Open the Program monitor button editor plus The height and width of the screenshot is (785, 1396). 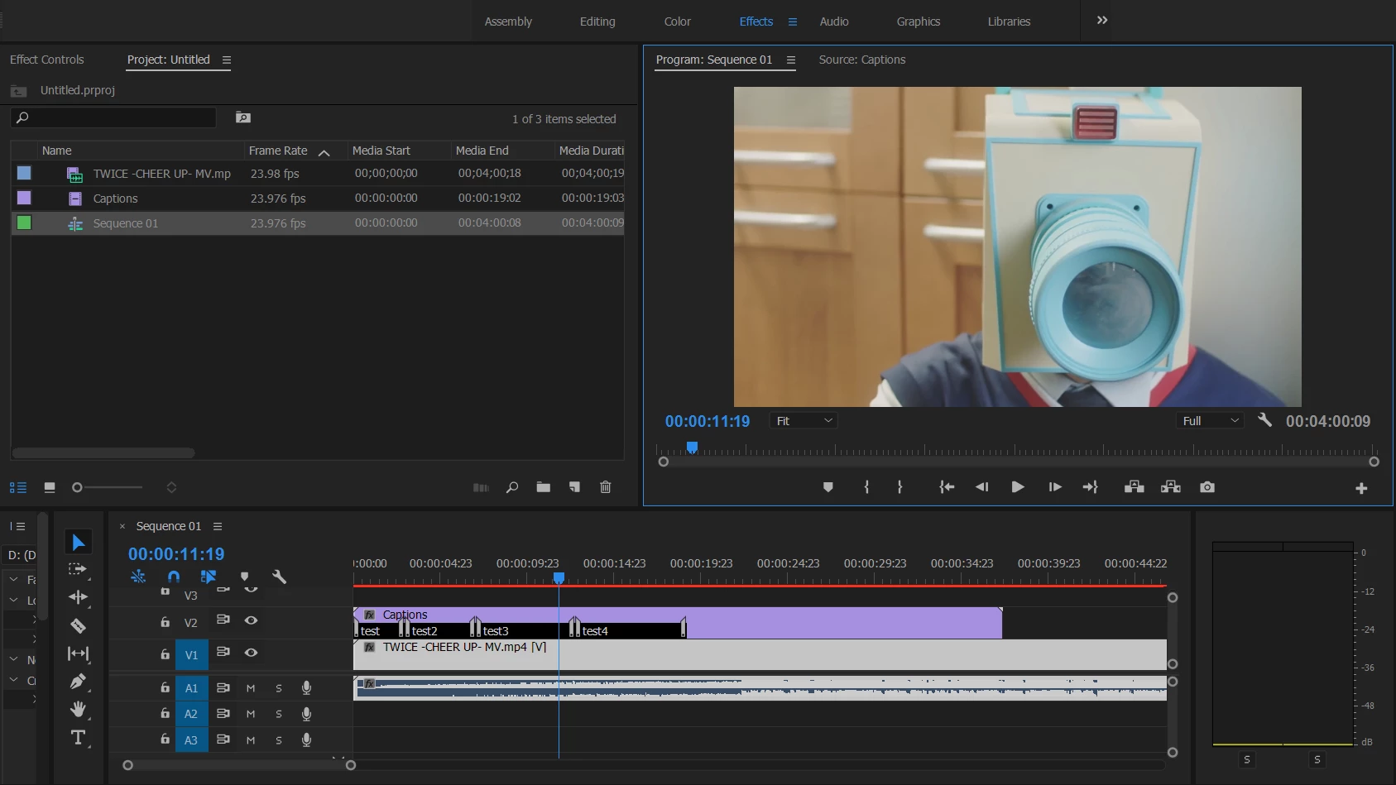click(x=1361, y=489)
